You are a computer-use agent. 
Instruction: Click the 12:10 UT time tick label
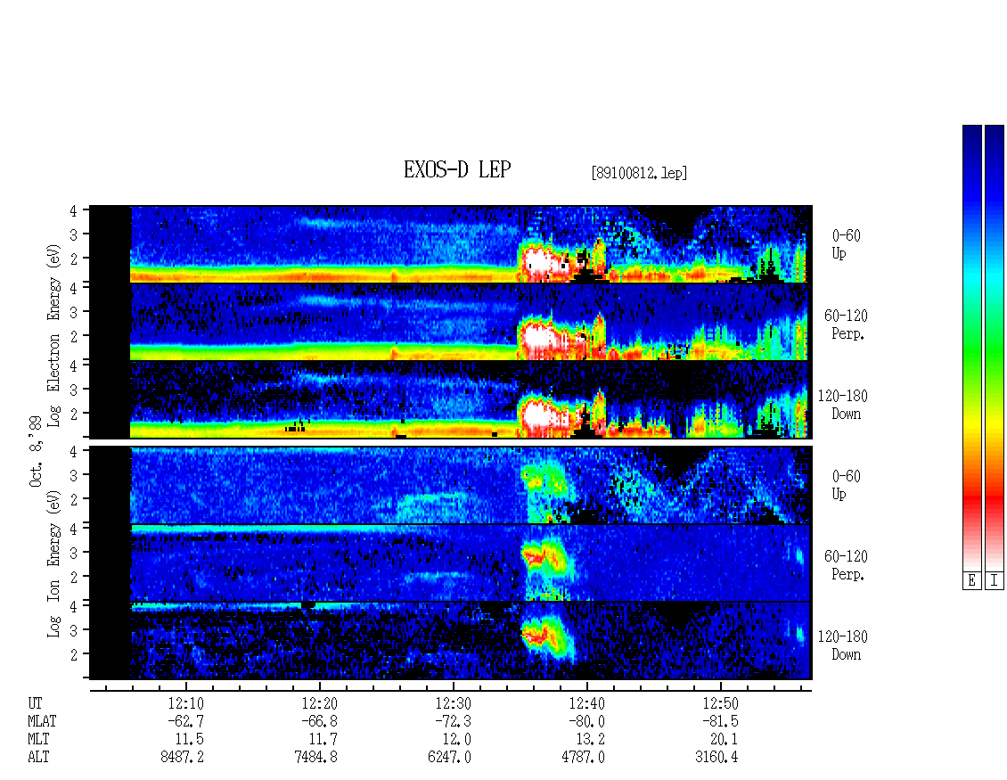(186, 704)
